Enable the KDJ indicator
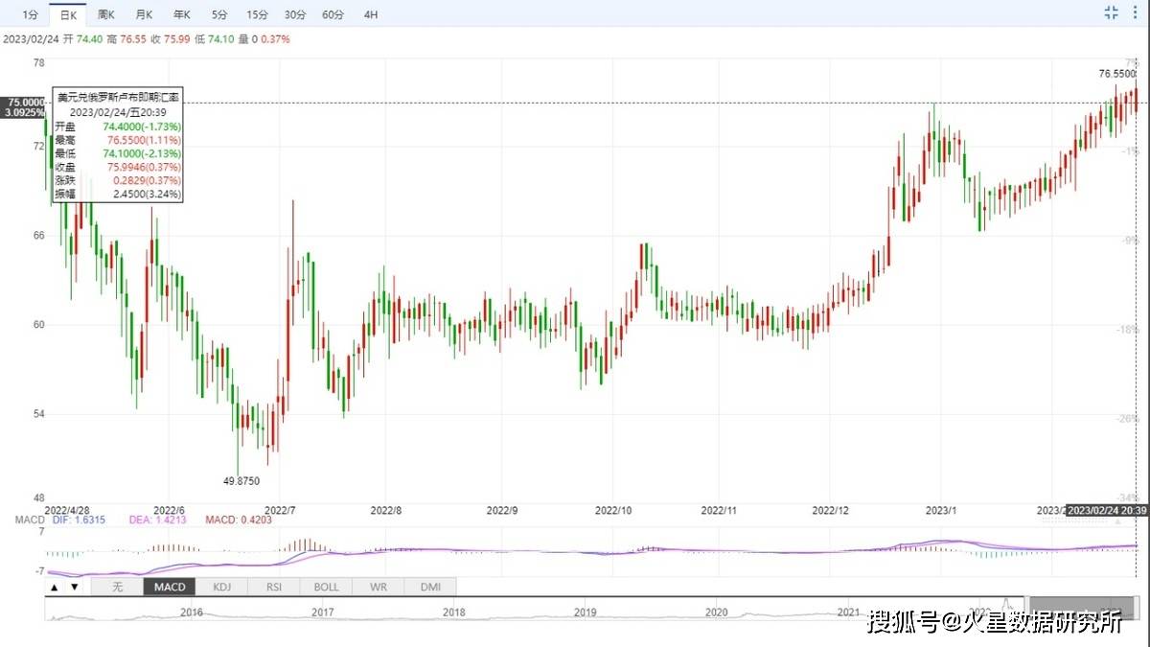 (x=221, y=587)
